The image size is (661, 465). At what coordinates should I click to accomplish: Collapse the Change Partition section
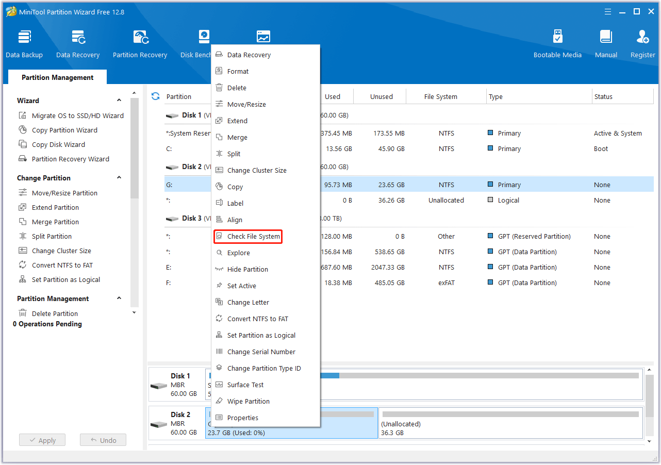pos(119,178)
